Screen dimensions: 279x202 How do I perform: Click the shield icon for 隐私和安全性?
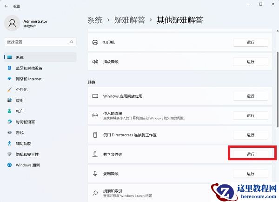9,154
